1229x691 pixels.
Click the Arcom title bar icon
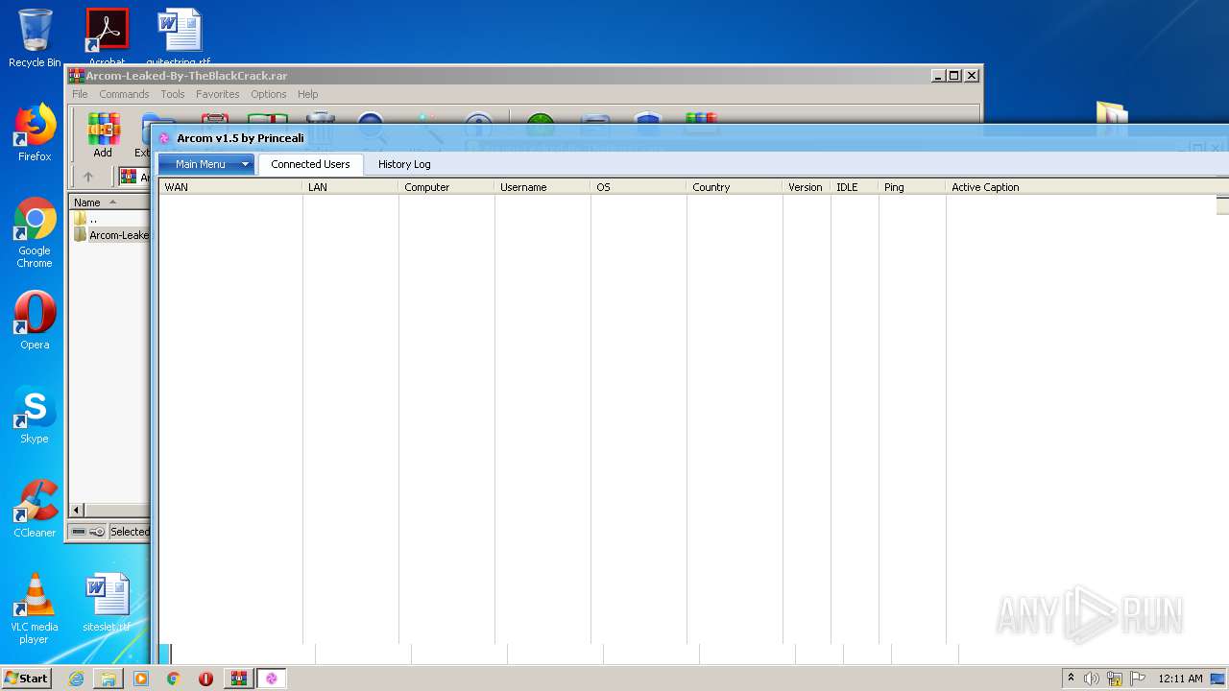point(164,138)
